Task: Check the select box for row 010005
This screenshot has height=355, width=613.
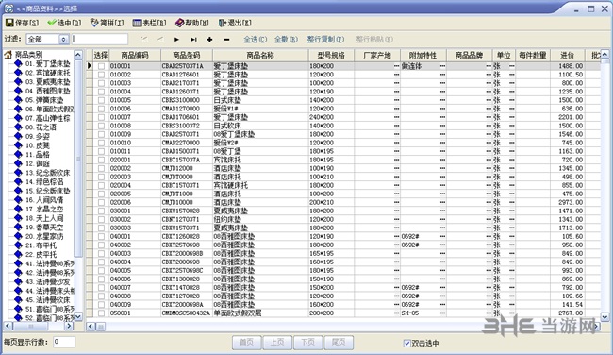Action: pos(101,100)
